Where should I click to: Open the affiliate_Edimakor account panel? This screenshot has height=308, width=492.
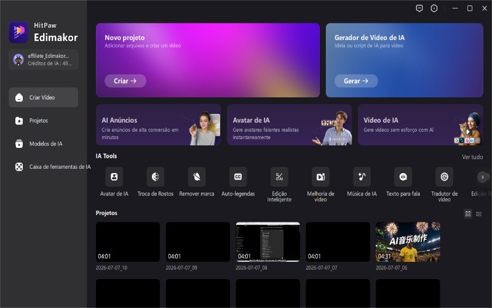pos(43,59)
